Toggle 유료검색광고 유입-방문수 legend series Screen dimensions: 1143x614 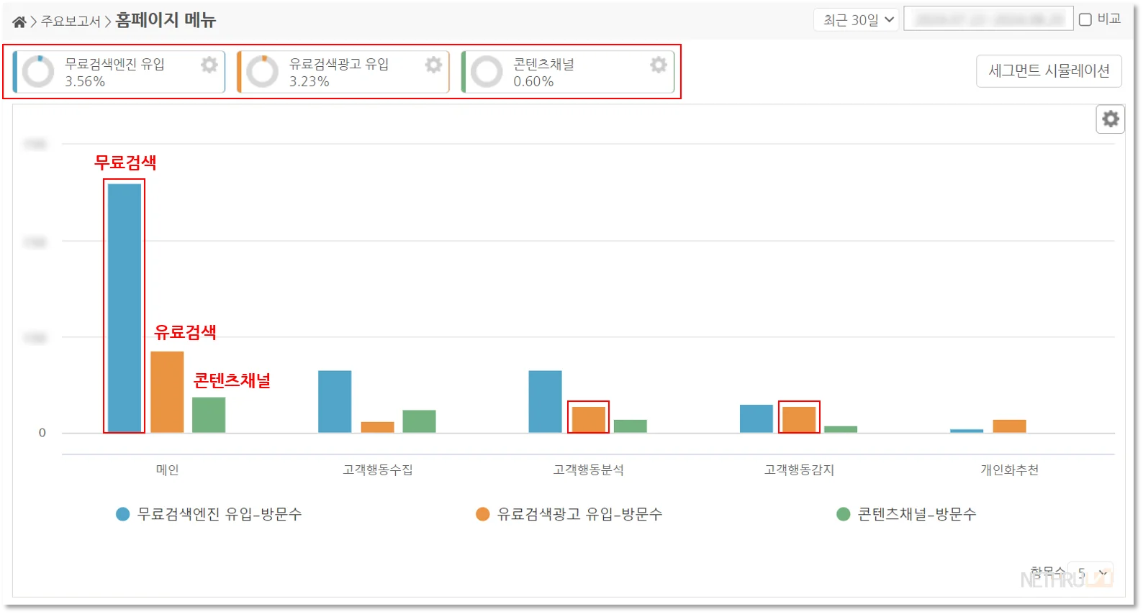[569, 514]
